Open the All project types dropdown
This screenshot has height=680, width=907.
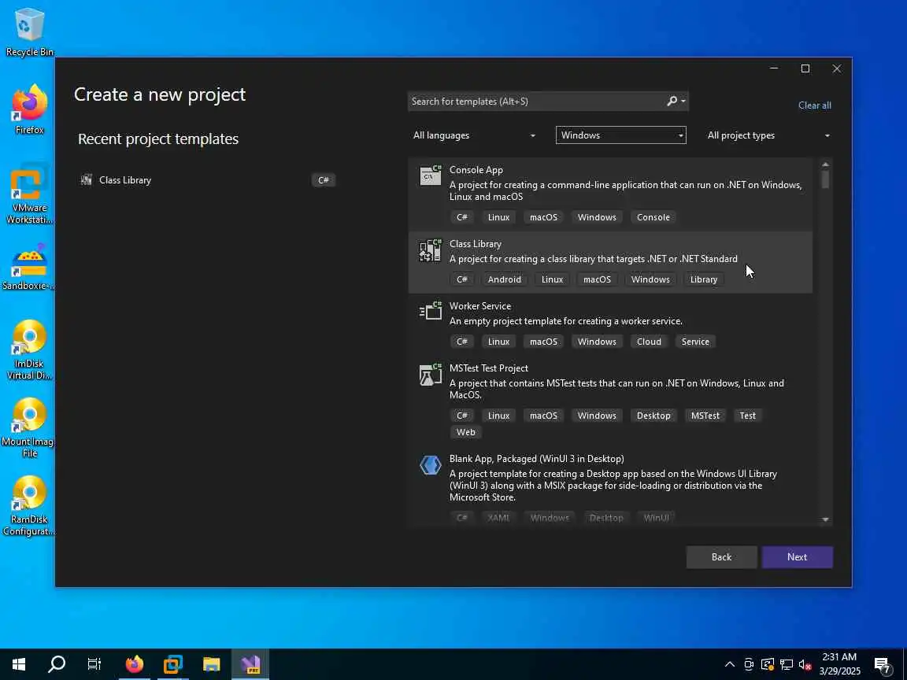[768, 135]
